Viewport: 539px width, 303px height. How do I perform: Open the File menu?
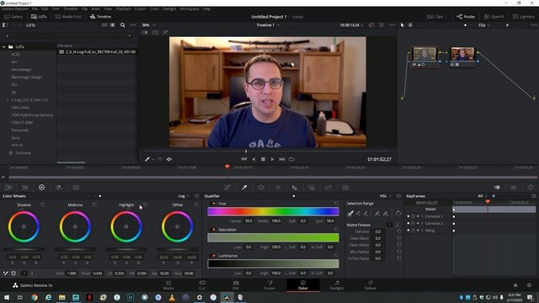(x=35, y=9)
